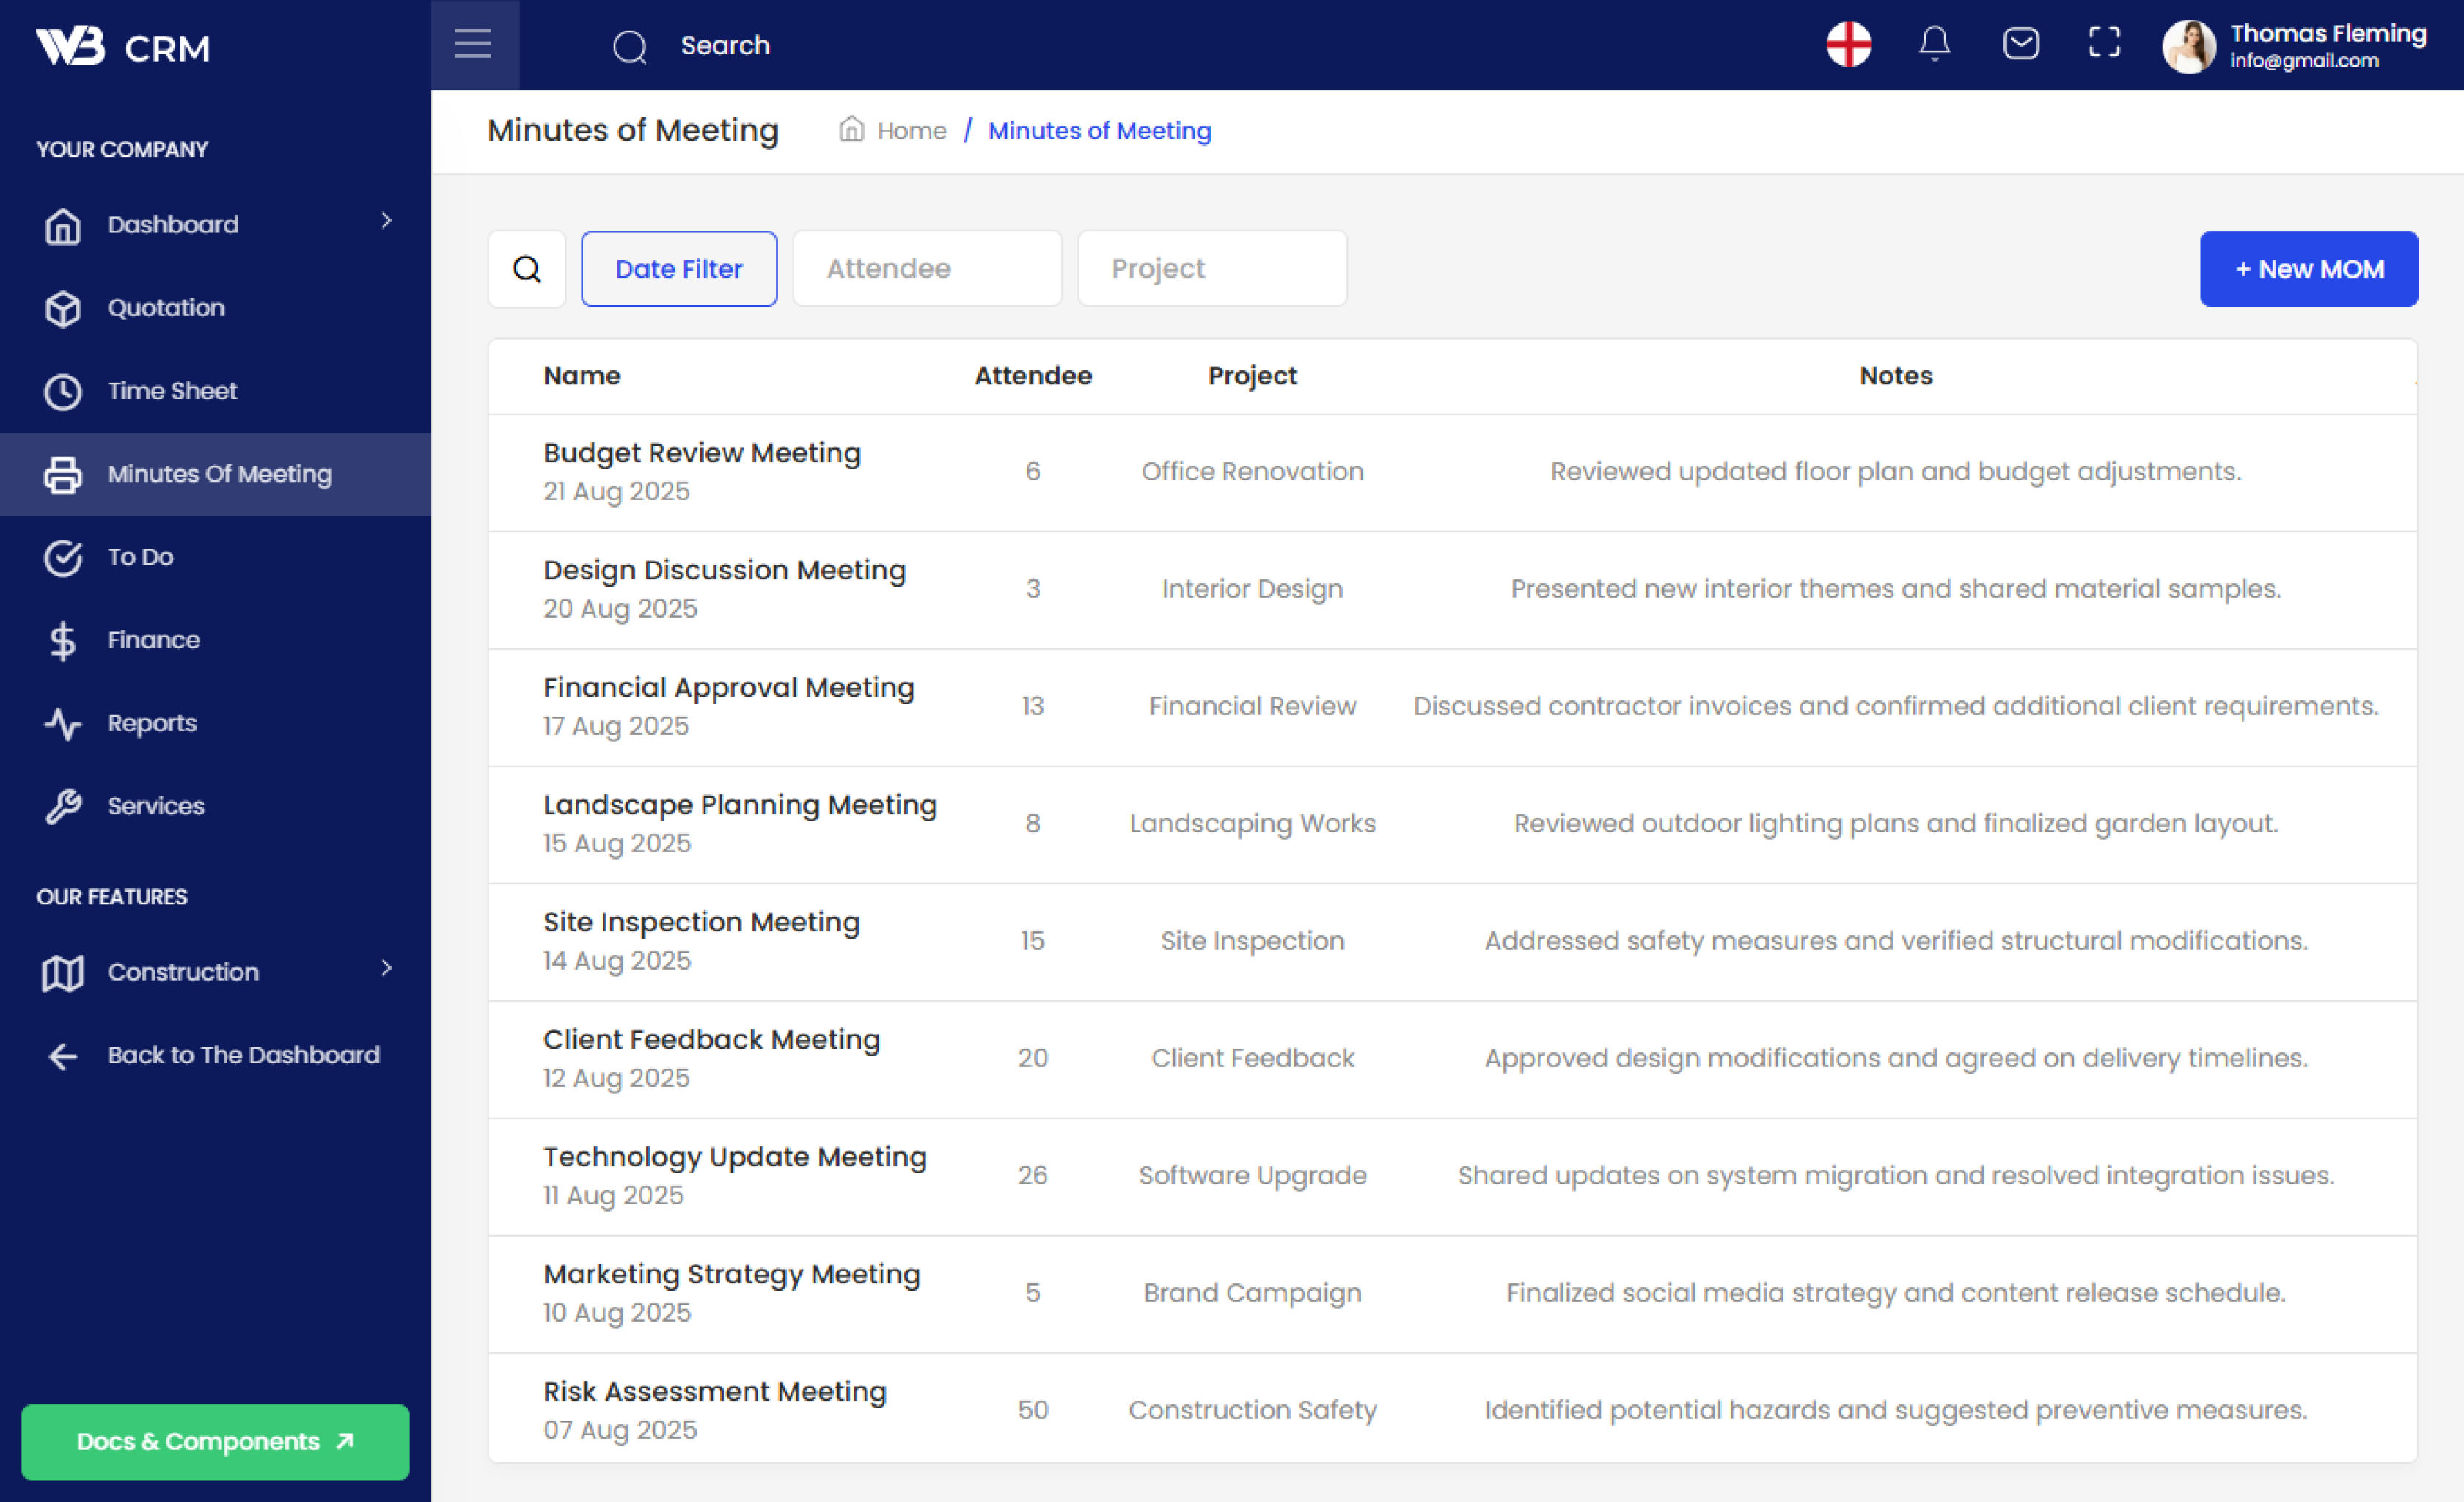Viewport: 2464px width, 1502px height.
Task: Select the Finance sidebar item
Action: click(x=153, y=640)
